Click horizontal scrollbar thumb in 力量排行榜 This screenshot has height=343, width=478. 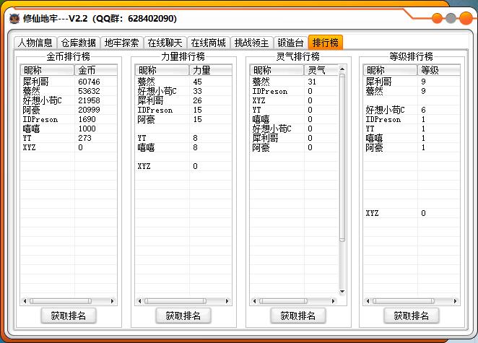pos(175,301)
